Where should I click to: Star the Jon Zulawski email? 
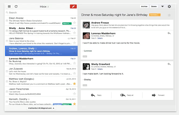point(74,73)
